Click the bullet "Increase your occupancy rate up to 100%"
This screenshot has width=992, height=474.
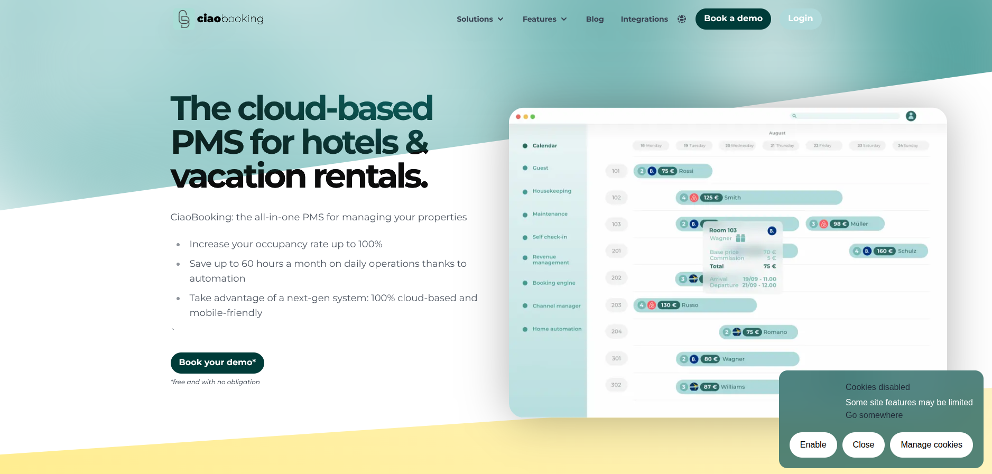[x=286, y=244]
